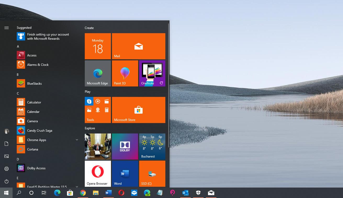Open the Monday 18 calendar tile
Screen dimensions: 343x198
[98, 46]
